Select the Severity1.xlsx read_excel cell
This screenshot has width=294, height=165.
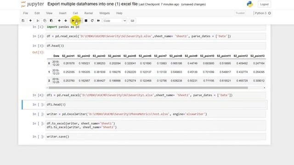tap(156, 95)
